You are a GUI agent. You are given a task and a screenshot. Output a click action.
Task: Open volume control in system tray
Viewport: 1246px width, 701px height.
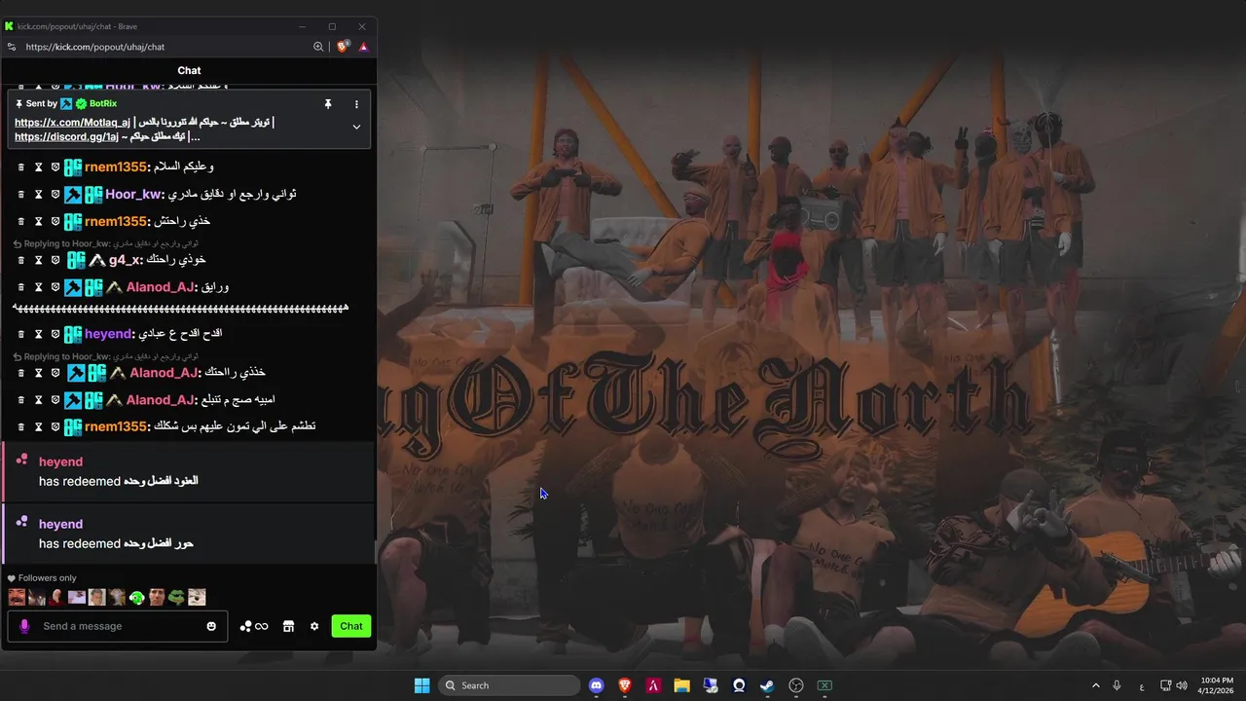tap(1182, 685)
